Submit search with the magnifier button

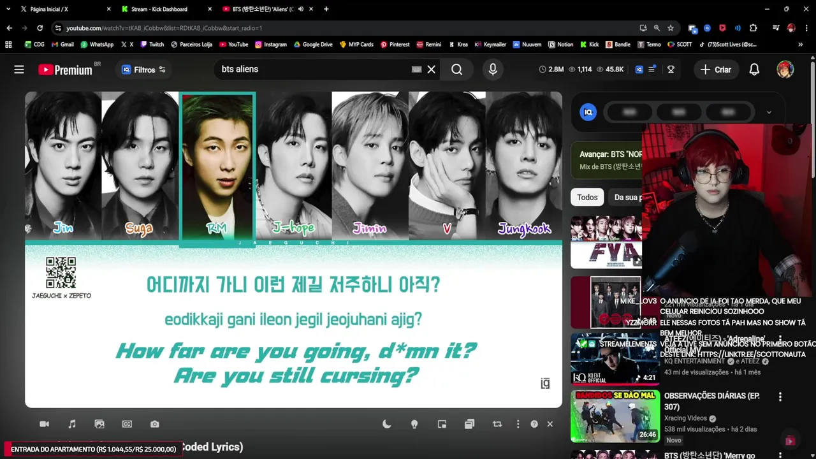pyautogui.click(x=457, y=69)
